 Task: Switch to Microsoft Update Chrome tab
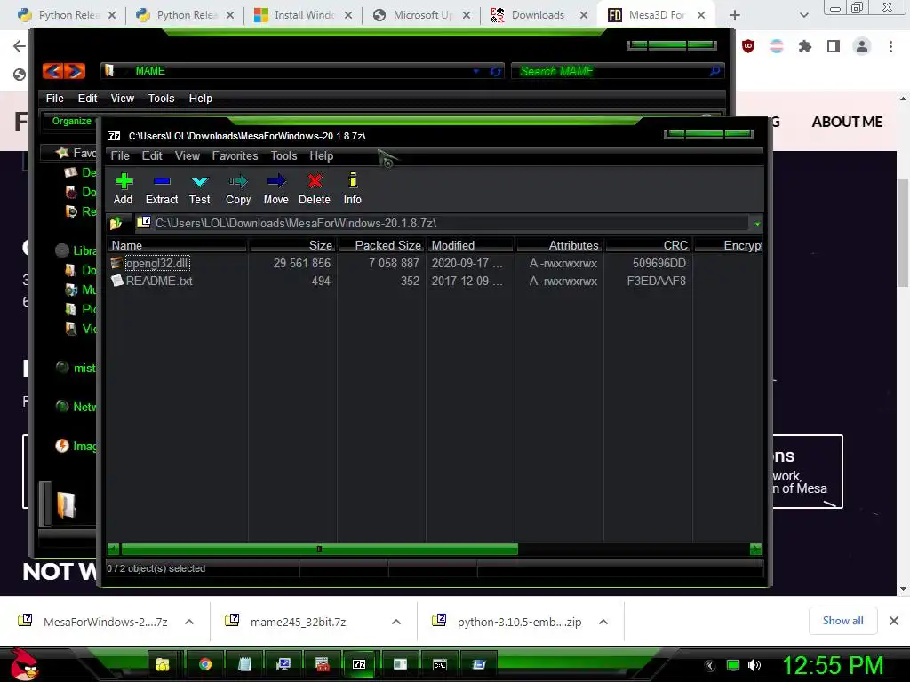420,15
